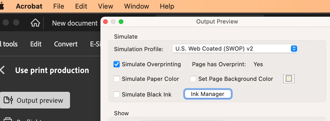Open the View menu
330x121 pixels.
point(106,6)
